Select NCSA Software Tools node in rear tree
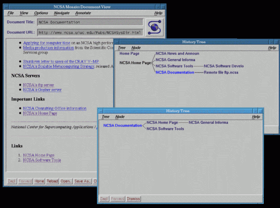Image resolution: width=280 pixels, height=208 pixels. (x=174, y=66)
